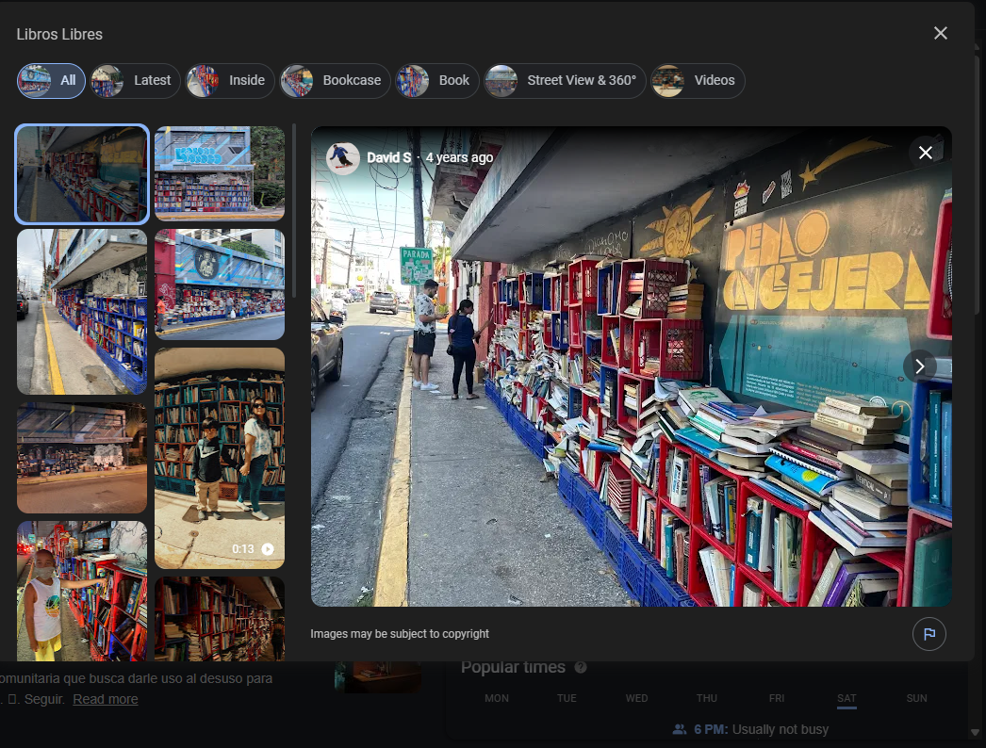Open Popular times help icon
Screen dimensions: 986x748
[581, 667]
